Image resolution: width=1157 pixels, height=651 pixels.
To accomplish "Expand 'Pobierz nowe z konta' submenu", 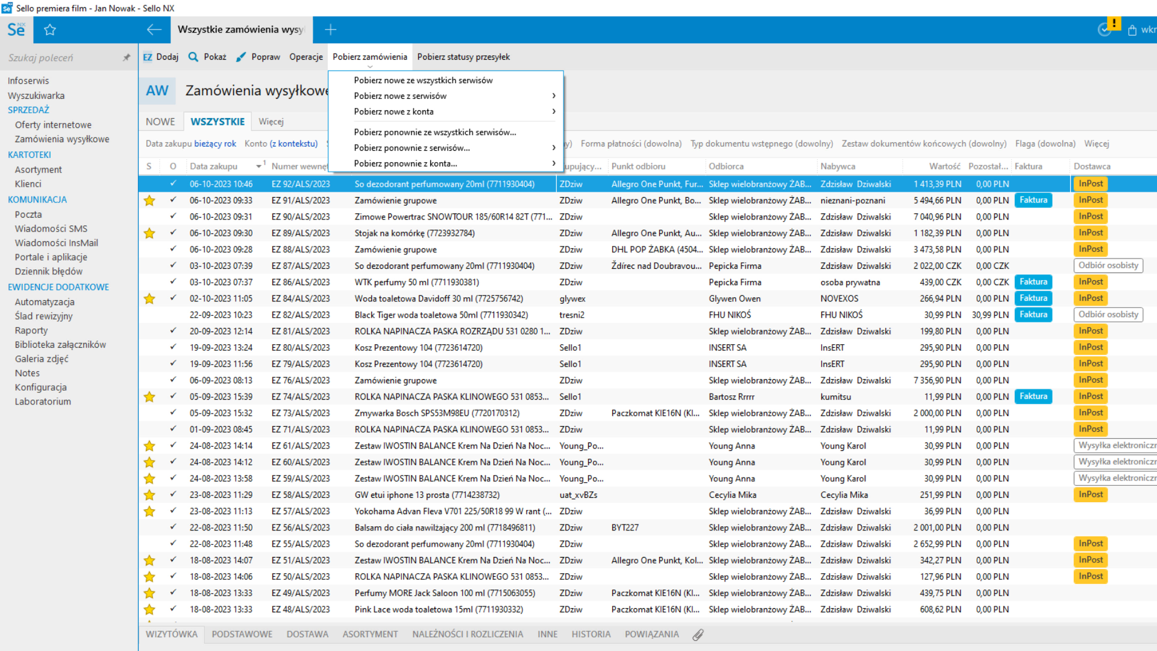I will pyautogui.click(x=446, y=112).
